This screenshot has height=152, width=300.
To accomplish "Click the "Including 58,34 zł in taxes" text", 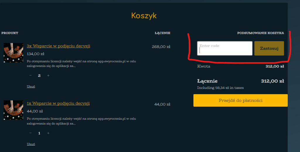I will pos(220,88).
